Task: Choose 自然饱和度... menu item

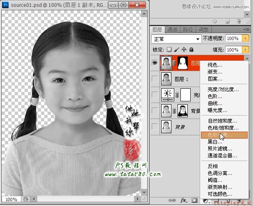Action: click(x=224, y=121)
